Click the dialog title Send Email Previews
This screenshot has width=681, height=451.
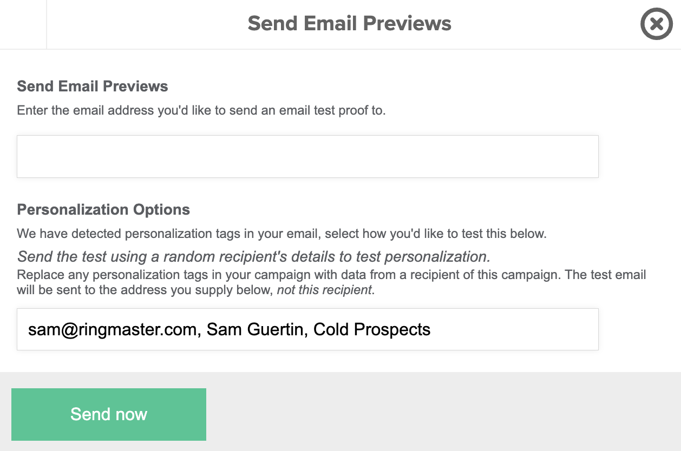coord(349,24)
